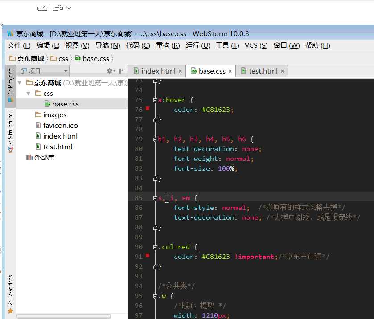The height and width of the screenshot is (319, 374).
Task: Switch to the index.html editor tab
Action: tap(158, 71)
